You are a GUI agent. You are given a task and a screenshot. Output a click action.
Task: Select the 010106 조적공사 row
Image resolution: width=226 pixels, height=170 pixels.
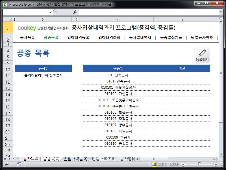(146, 119)
